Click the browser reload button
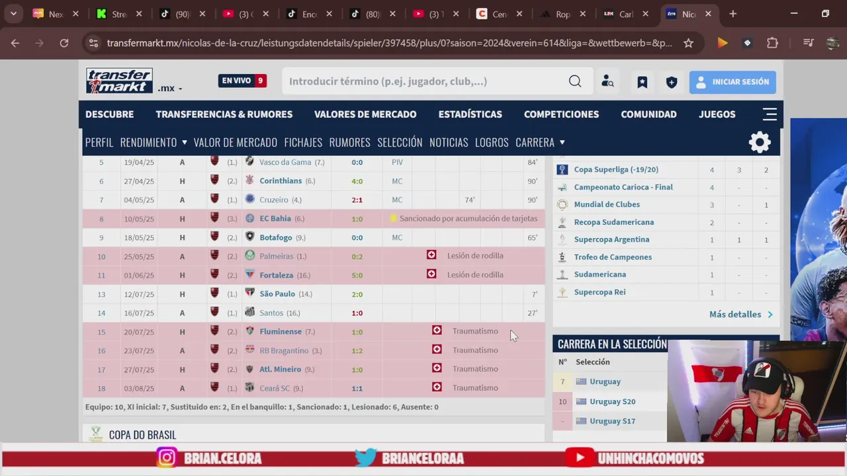 click(x=64, y=43)
